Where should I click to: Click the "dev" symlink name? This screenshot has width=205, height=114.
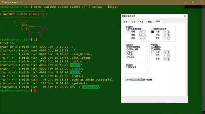[73, 87]
